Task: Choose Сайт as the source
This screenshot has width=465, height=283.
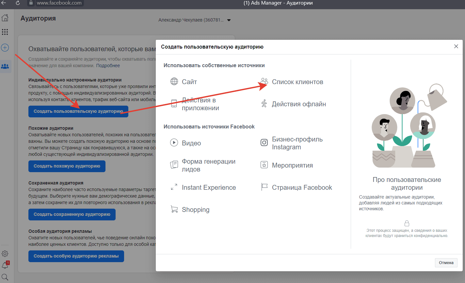Action: click(x=189, y=82)
